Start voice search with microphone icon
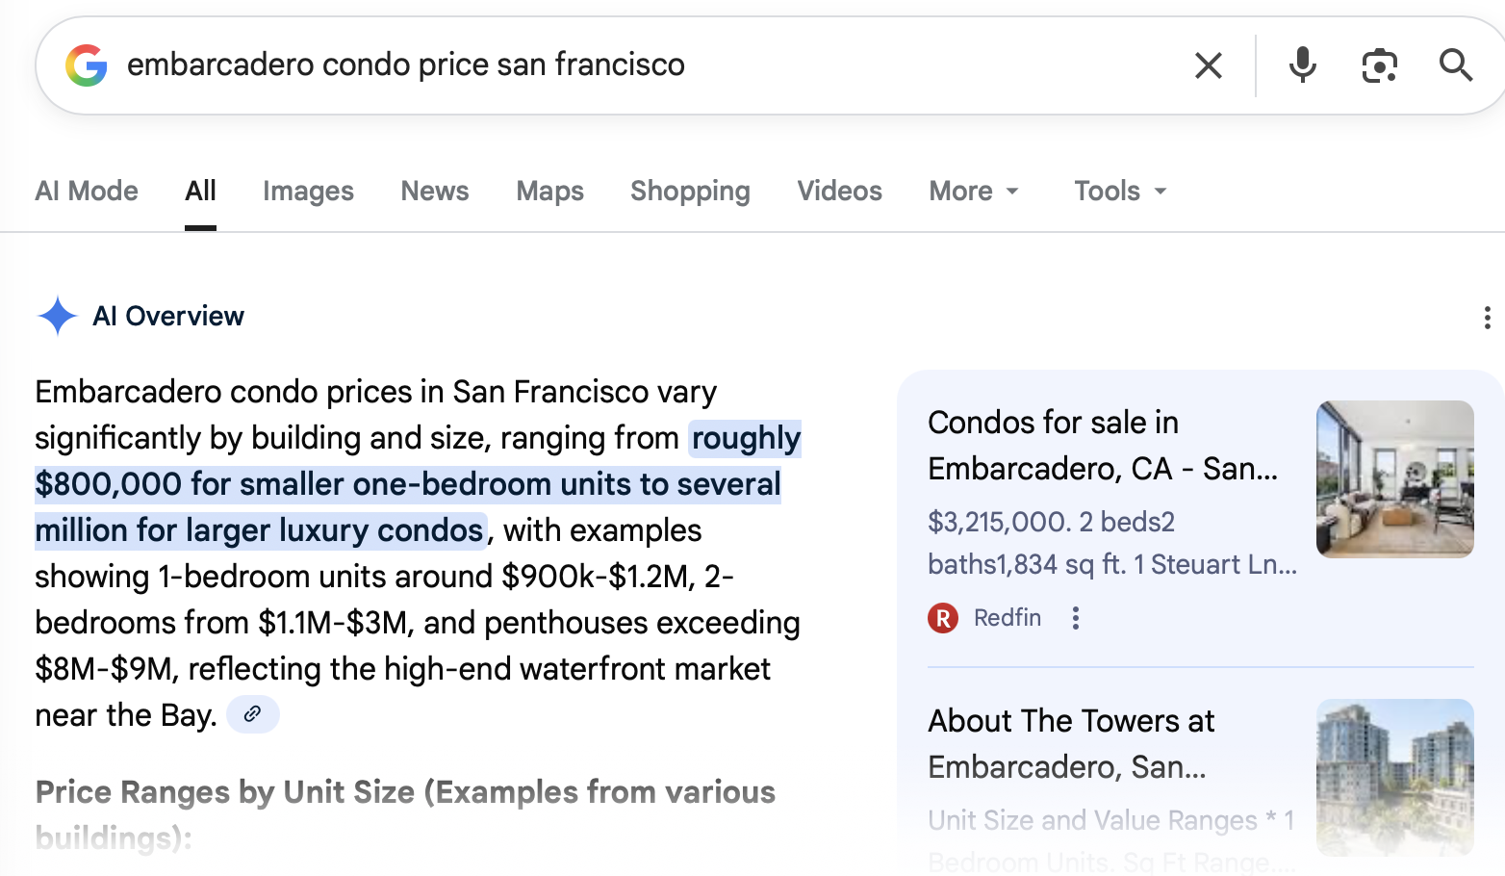 tap(1302, 65)
